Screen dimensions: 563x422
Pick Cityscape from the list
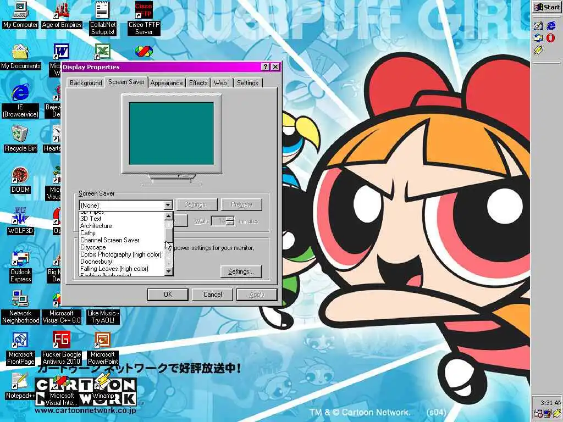point(122,247)
